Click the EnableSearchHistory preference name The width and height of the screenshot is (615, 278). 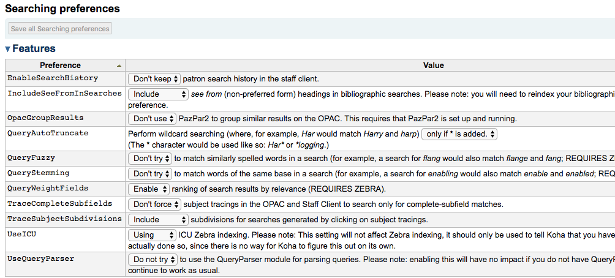(53, 78)
